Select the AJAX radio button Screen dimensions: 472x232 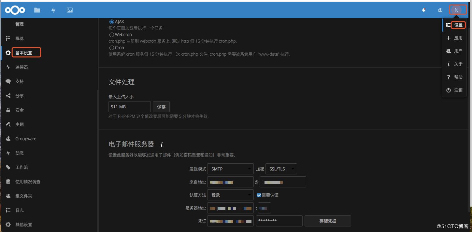[112, 22]
